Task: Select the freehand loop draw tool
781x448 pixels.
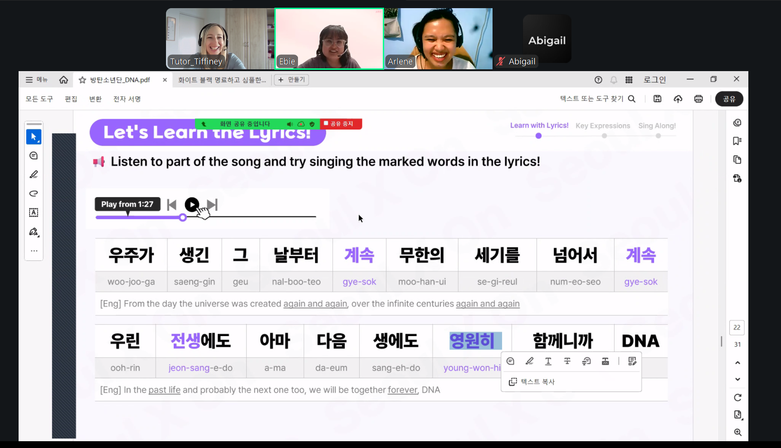Action: (x=34, y=193)
